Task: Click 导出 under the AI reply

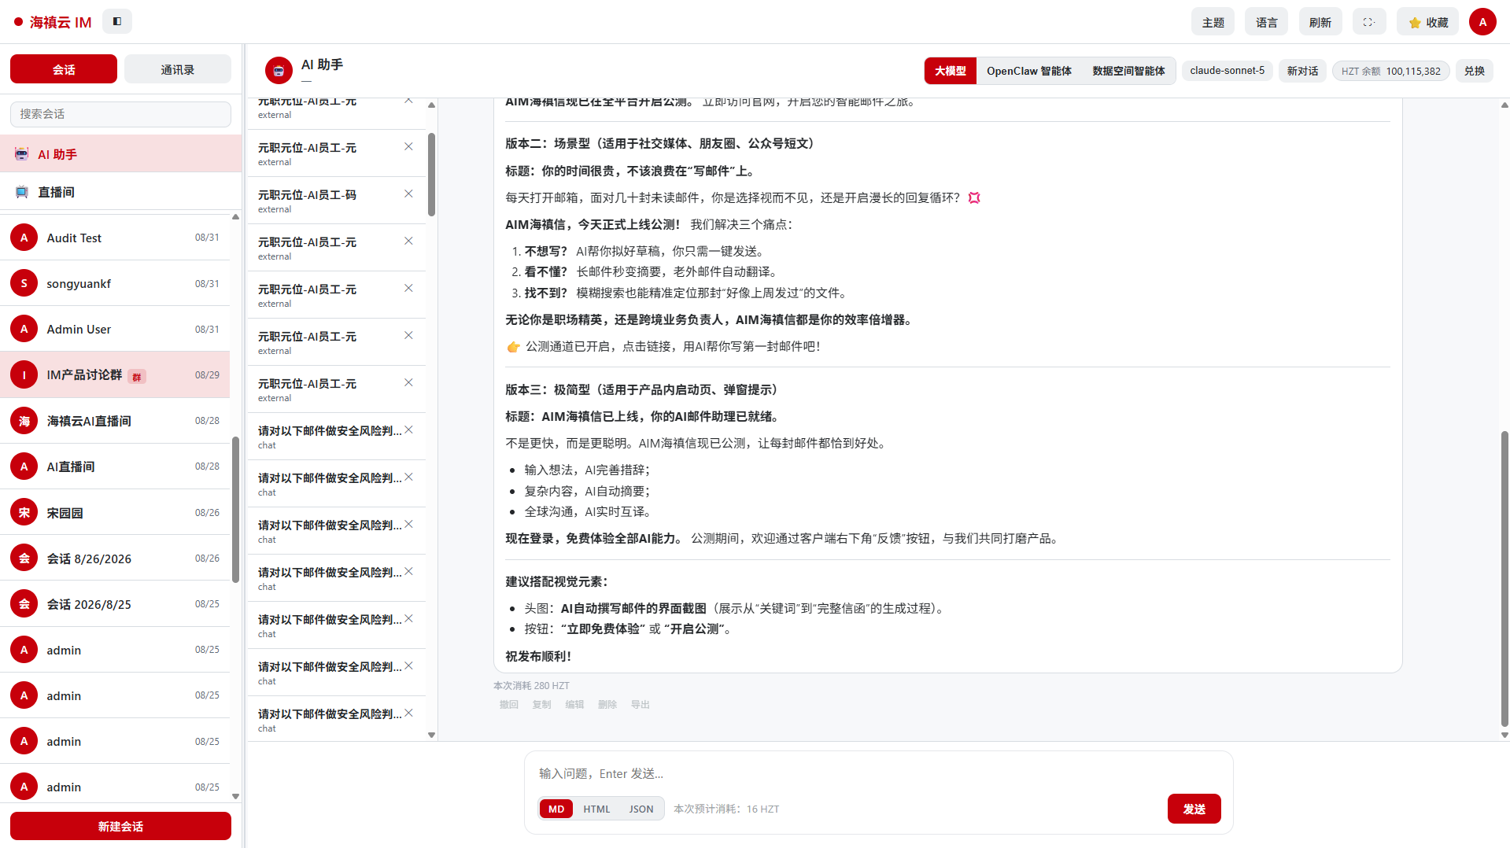Action: (640, 705)
